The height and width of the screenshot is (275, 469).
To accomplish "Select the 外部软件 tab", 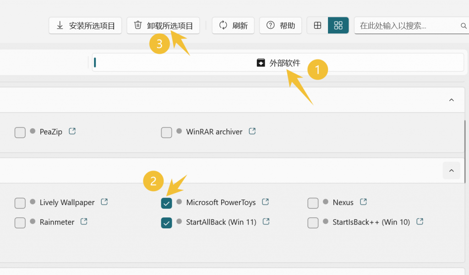I will 278,63.
